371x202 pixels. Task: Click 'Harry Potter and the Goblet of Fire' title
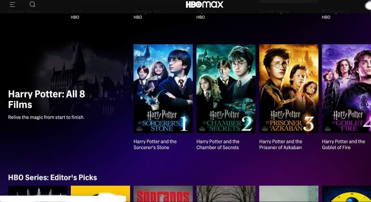tap(344, 144)
